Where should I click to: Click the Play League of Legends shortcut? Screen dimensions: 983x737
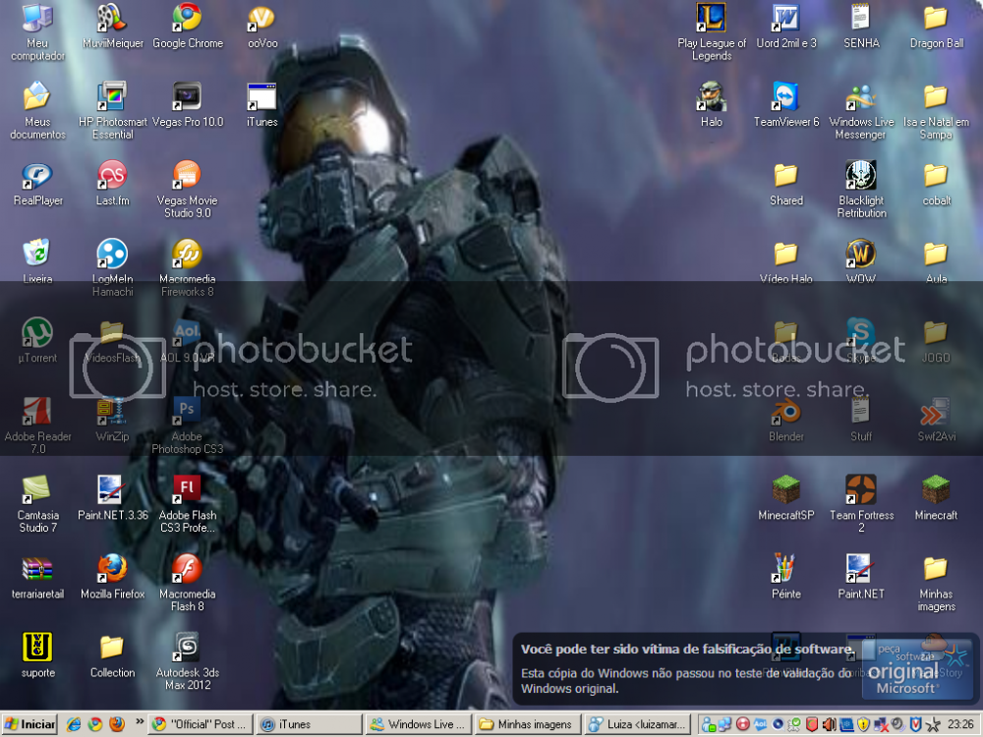point(712,31)
